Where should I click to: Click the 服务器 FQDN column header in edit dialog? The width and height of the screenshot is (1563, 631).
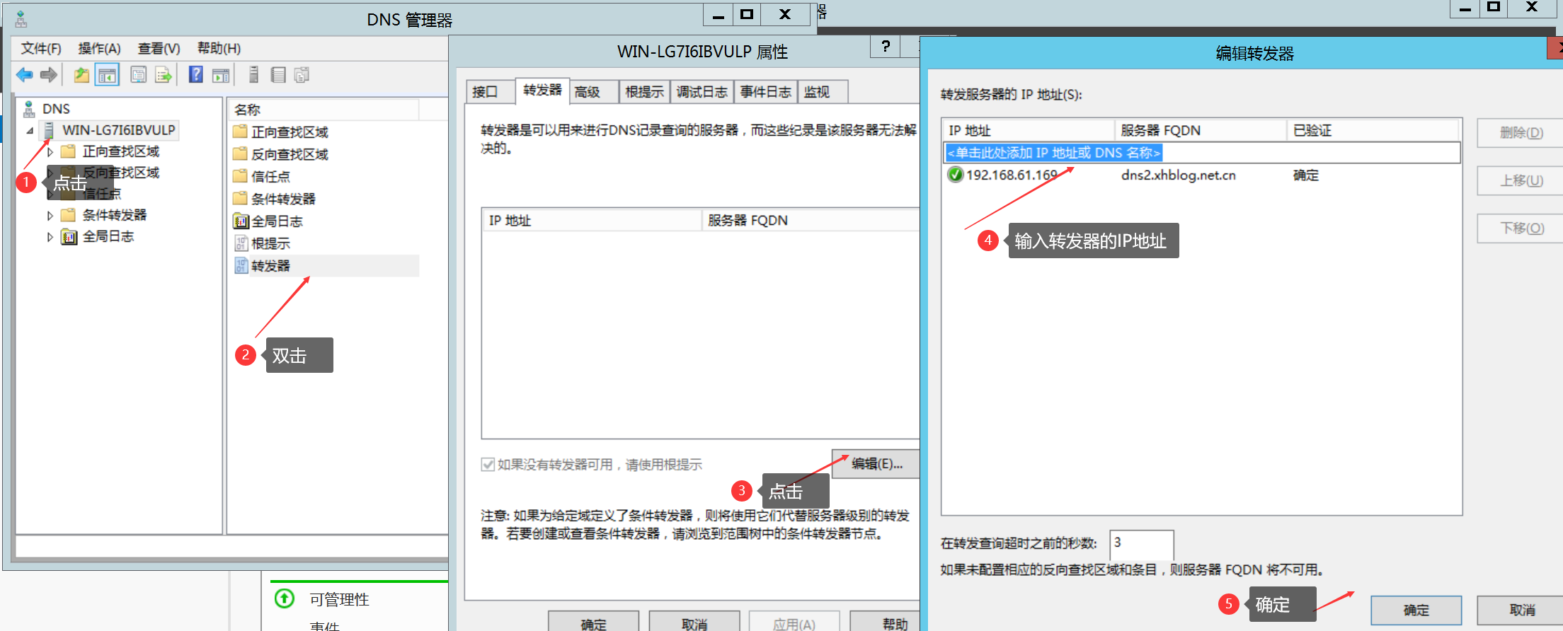[1201, 130]
